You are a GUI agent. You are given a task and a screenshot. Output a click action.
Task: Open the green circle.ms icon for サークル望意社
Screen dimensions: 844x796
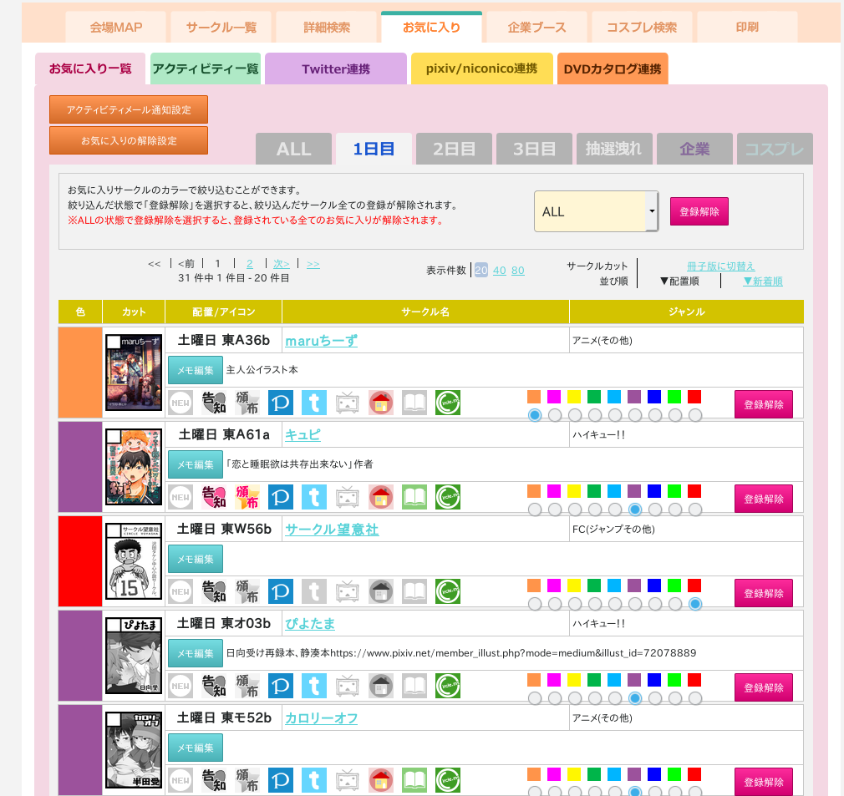(x=448, y=591)
